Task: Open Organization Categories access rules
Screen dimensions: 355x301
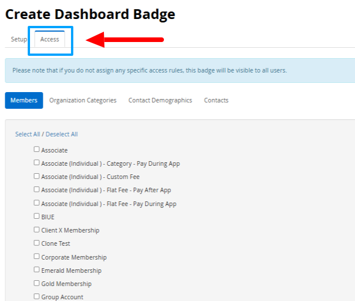Action: pyautogui.click(x=83, y=100)
